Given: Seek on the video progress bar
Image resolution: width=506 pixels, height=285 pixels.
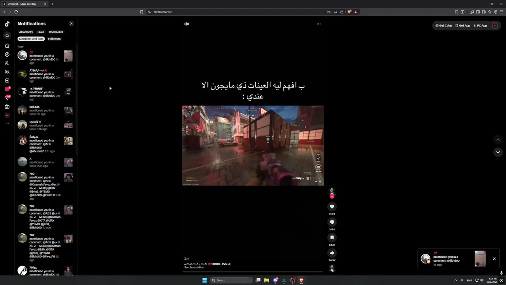Looking at the screenshot, I should (253, 272).
